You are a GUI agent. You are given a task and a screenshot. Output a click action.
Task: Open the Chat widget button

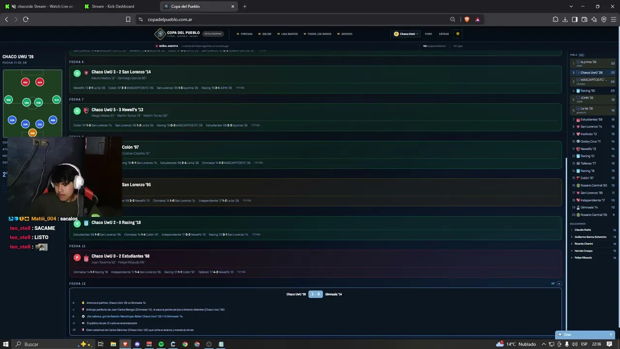click(x=585, y=334)
